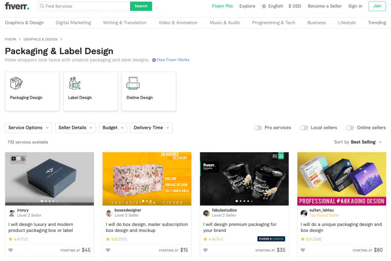Open the fabulastudios Vanilla Bean gig thumbnail
Image resolution: width=391 pixels, height=261 pixels.
pos(244,179)
